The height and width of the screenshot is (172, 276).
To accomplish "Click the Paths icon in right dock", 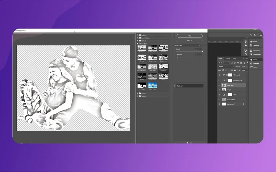I will [x=251, y=67].
